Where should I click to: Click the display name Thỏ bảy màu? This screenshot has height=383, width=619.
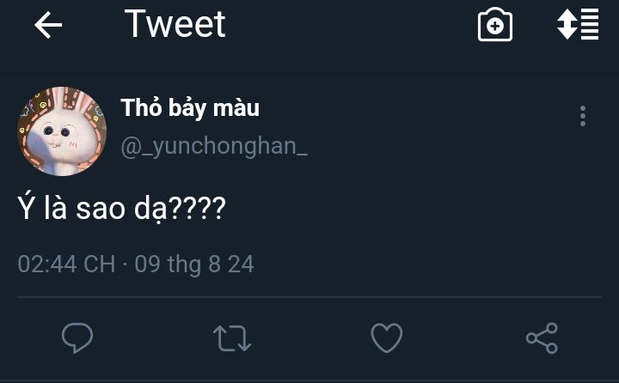click(x=190, y=108)
